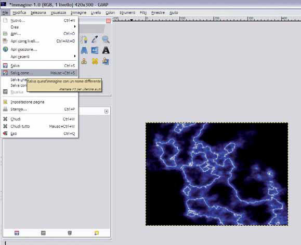This screenshot has width=301, height=245.
Task: Select Apri posizione... entry
Action: 40,49
